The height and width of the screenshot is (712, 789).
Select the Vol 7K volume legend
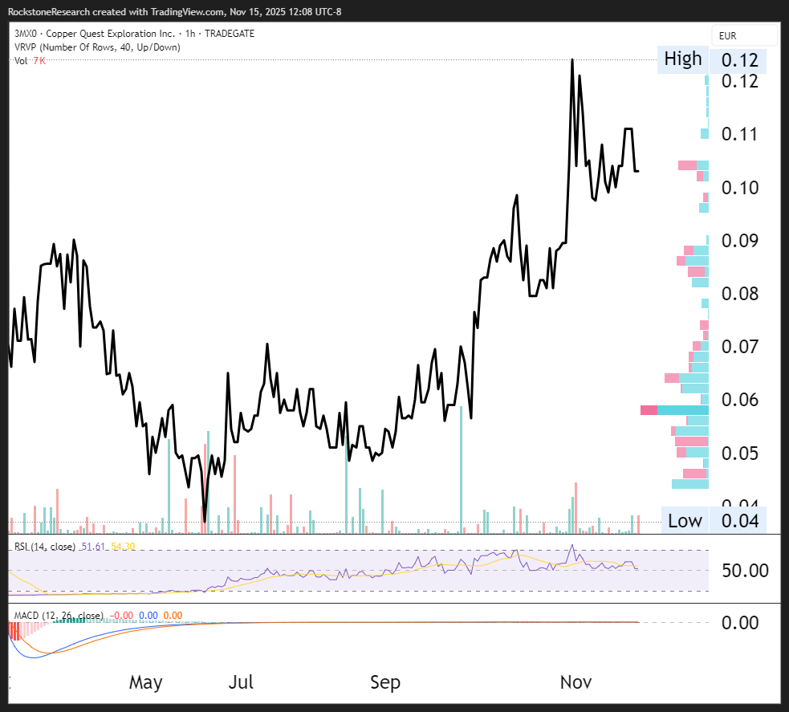pos(30,61)
